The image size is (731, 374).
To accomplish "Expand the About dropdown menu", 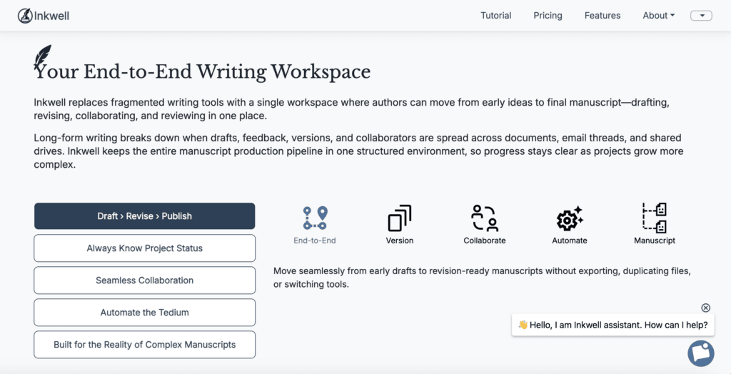I will pos(658,16).
